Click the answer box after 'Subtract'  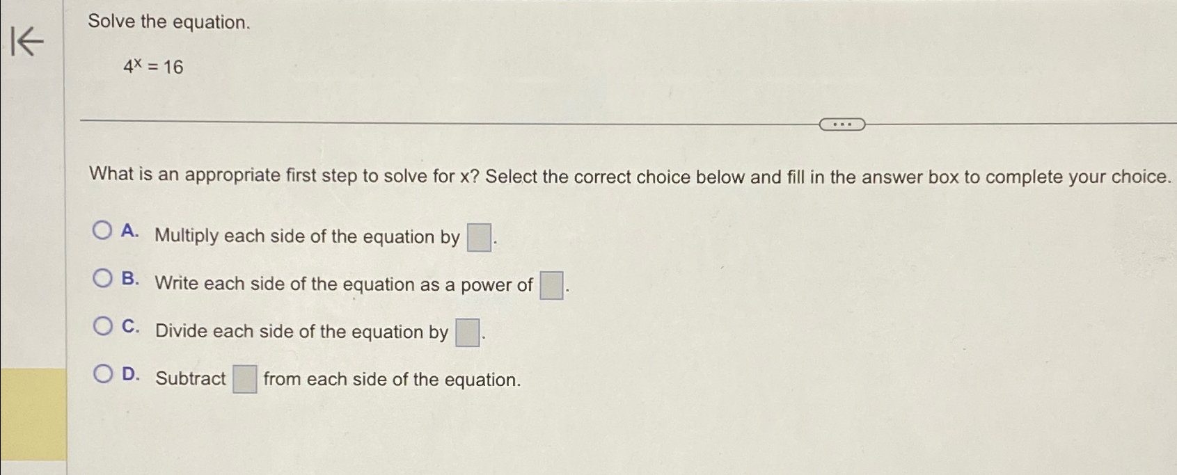tap(244, 378)
